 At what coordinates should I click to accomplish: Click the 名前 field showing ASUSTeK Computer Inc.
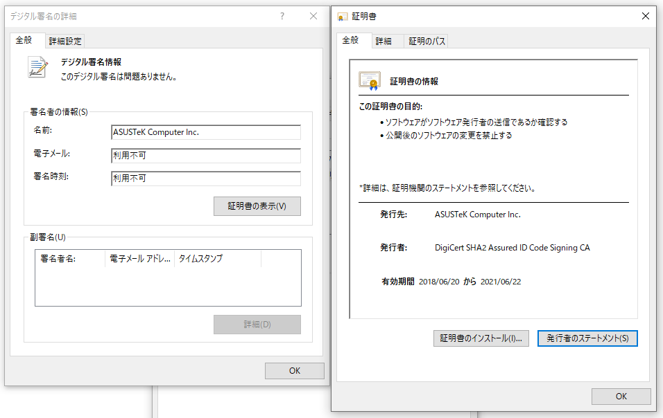click(x=206, y=132)
